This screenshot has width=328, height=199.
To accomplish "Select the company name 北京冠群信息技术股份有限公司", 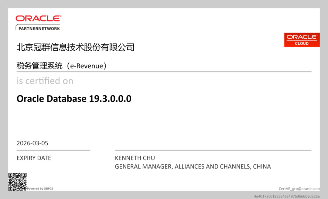I will point(75,47).
